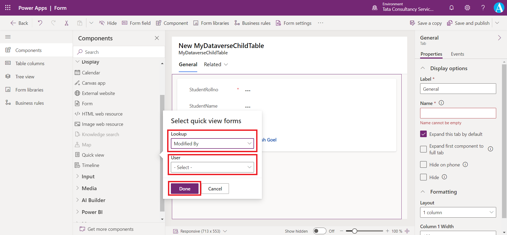This screenshot has height=235, width=507.
Task: Switch to the Events tab
Action: click(457, 54)
